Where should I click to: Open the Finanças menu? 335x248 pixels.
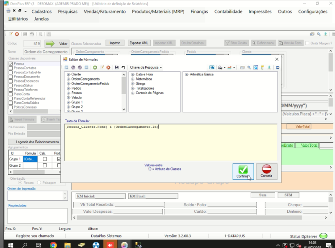(199, 12)
